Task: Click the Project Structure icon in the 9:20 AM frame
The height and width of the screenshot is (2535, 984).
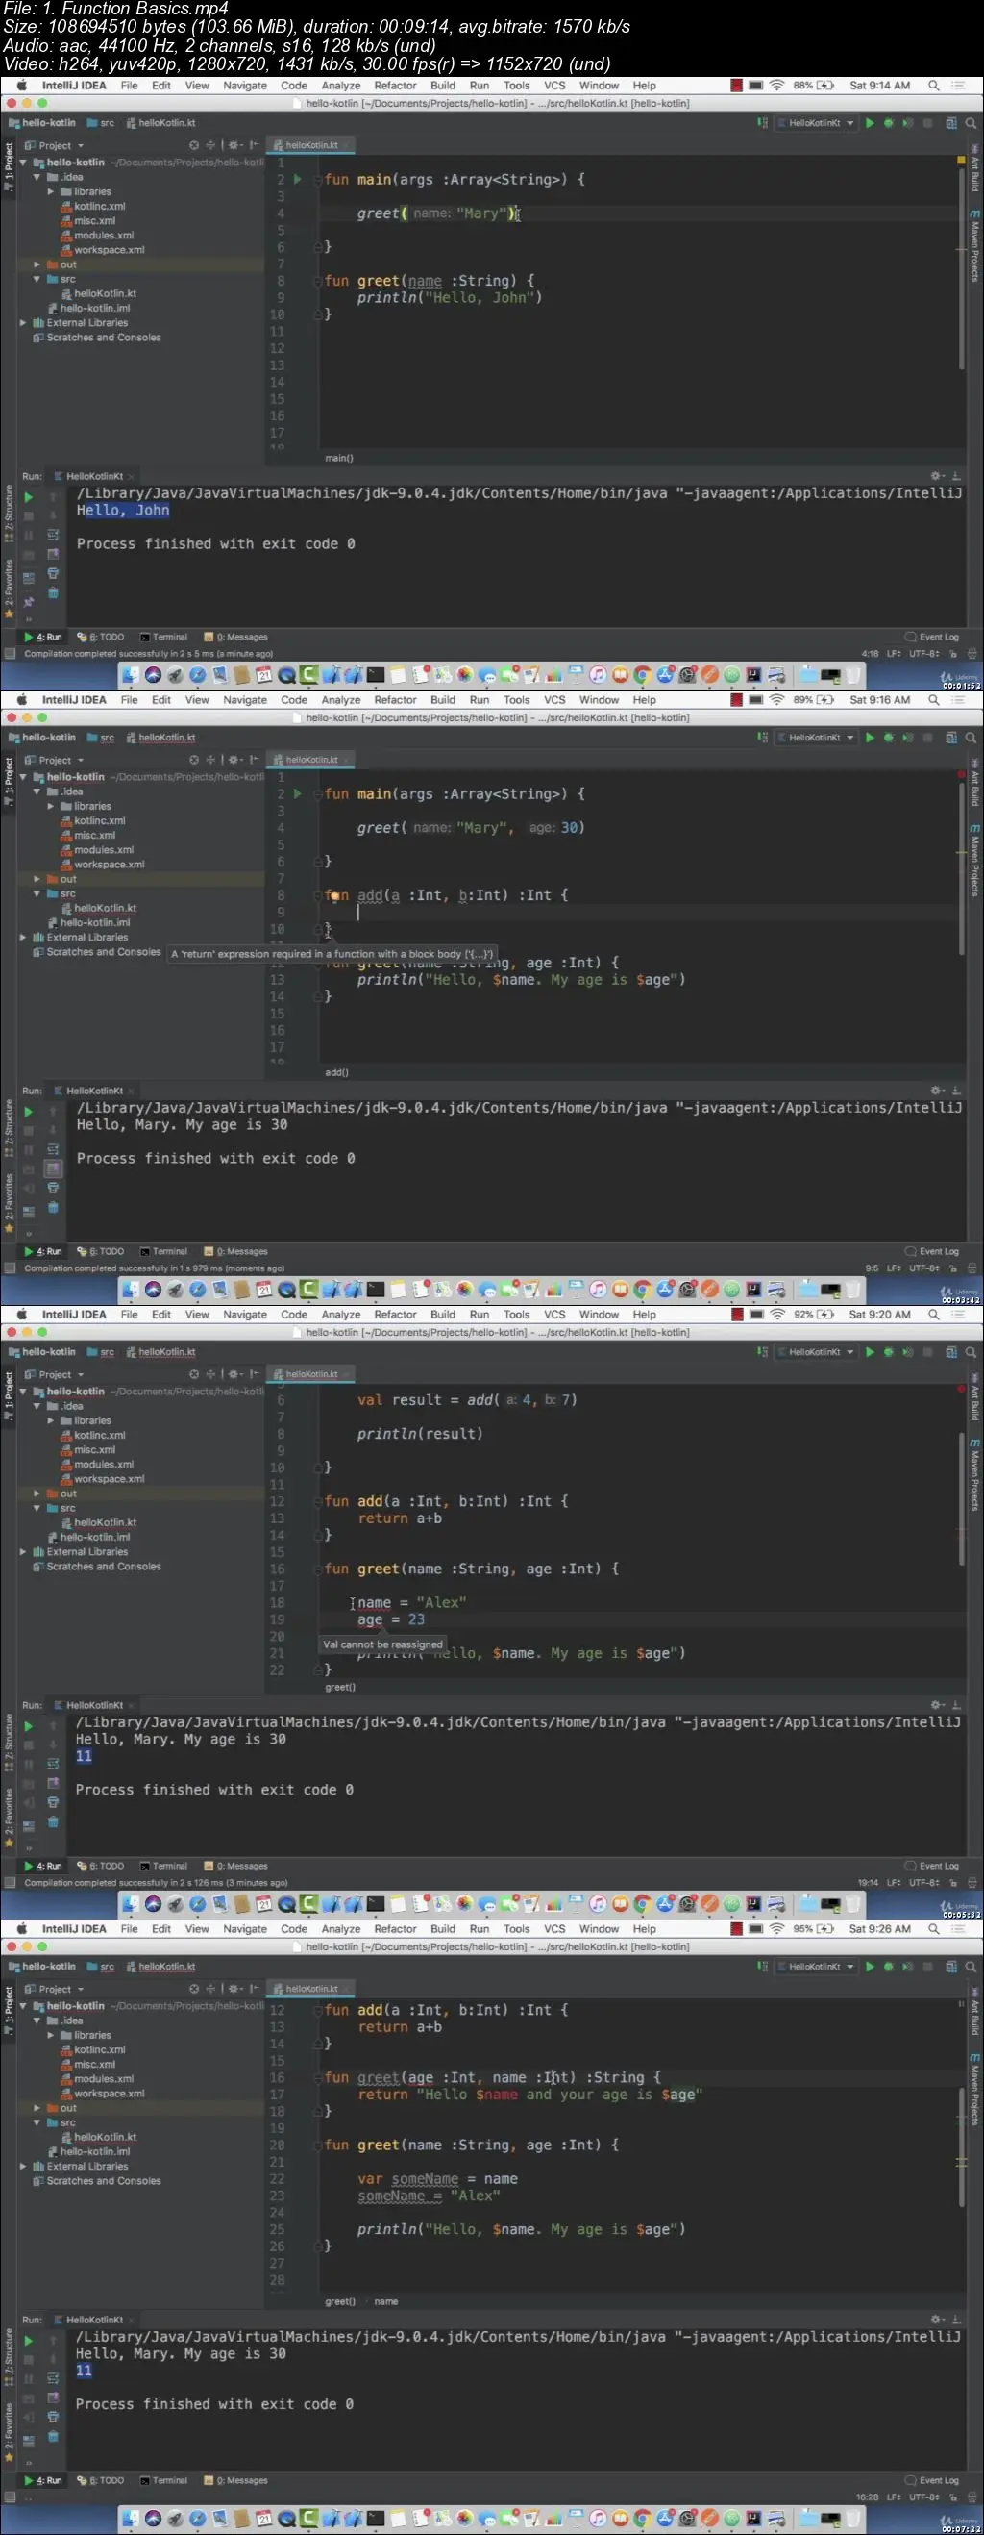Action: click(x=950, y=1352)
